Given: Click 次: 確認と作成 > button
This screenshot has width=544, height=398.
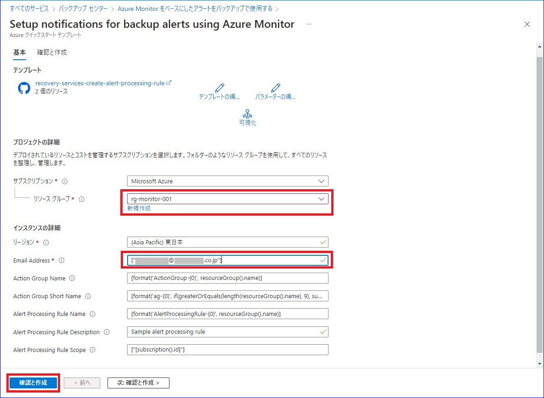Looking at the screenshot, I should pos(139,382).
